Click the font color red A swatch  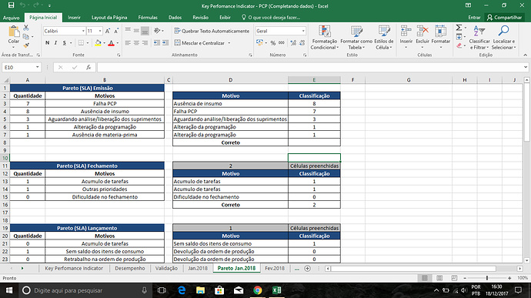[x=111, y=43]
